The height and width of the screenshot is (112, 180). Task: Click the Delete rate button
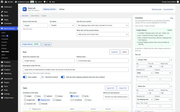point(124,52)
